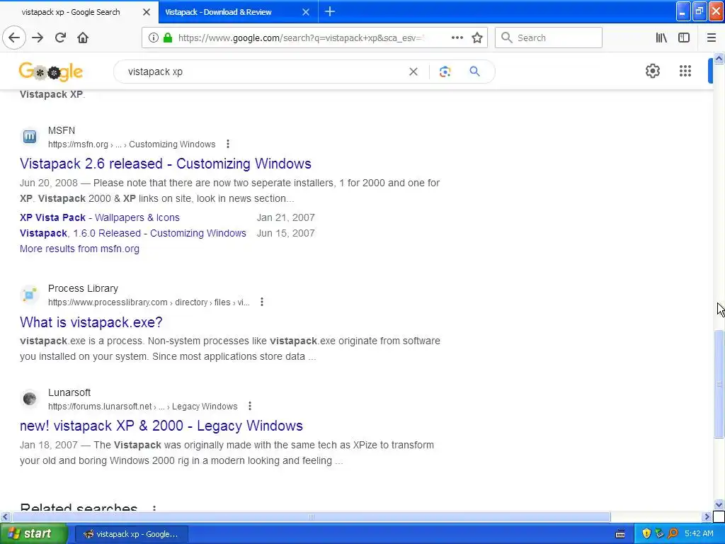This screenshot has width=725, height=544.
Task: Open the Google apps grid
Action: (685, 71)
